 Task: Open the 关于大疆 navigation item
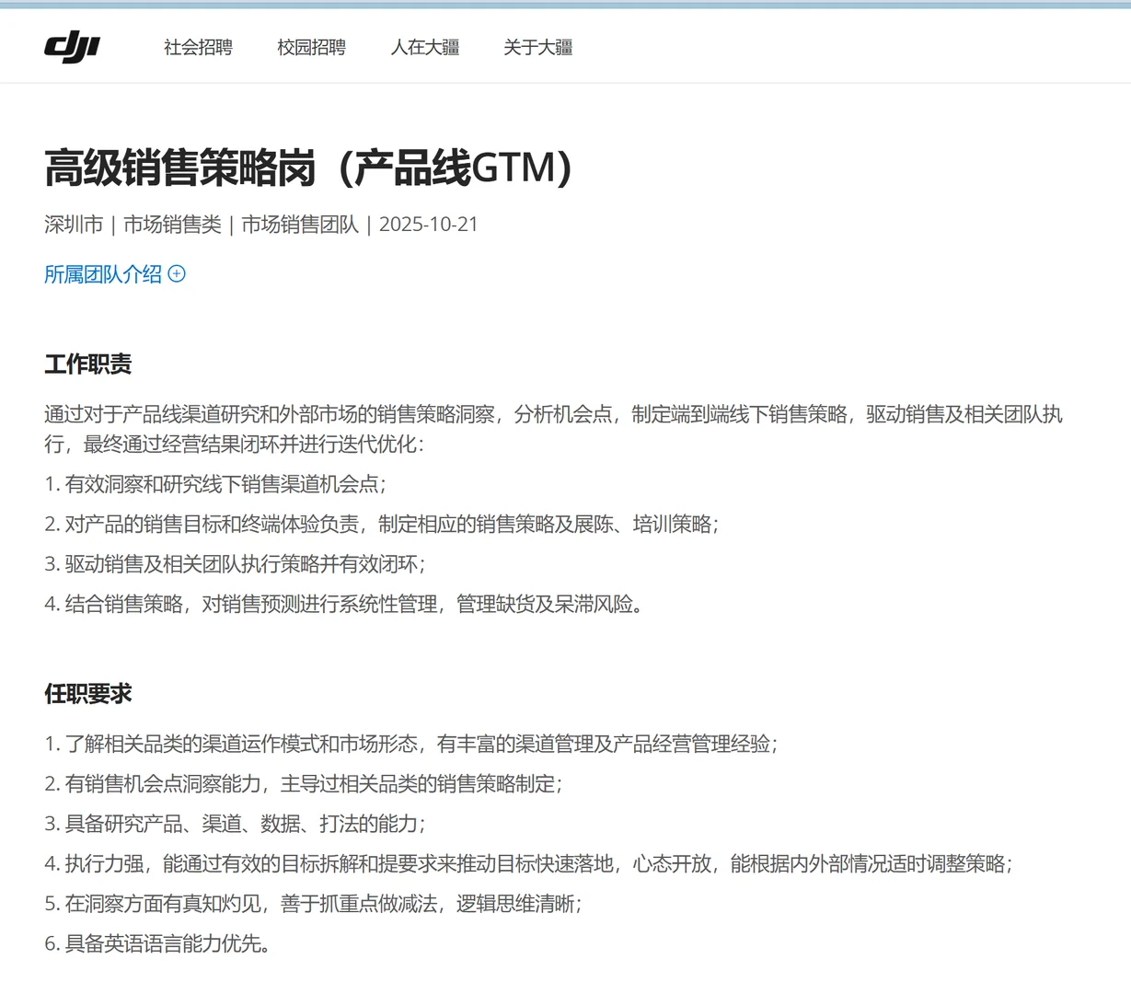537,47
